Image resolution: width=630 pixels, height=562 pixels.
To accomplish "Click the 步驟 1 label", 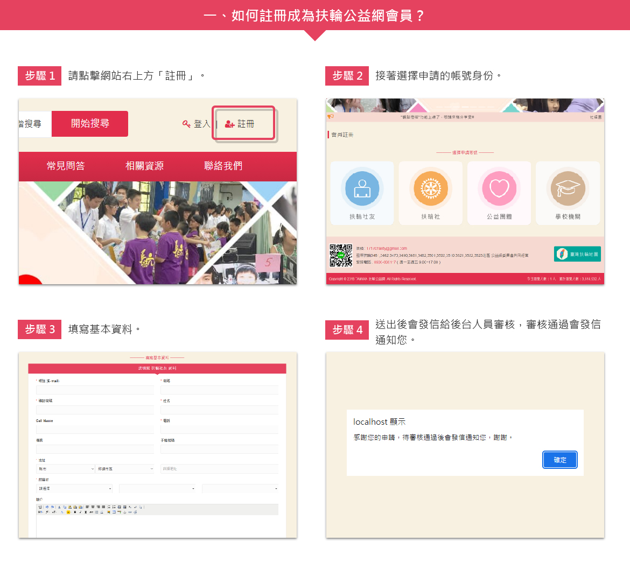I will (39, 76).
